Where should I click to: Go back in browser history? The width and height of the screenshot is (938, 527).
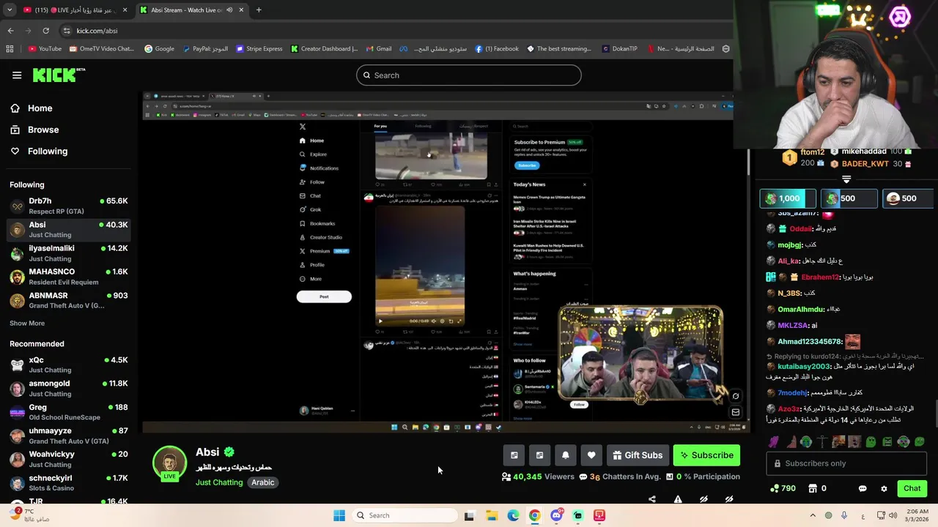[10, 31]
